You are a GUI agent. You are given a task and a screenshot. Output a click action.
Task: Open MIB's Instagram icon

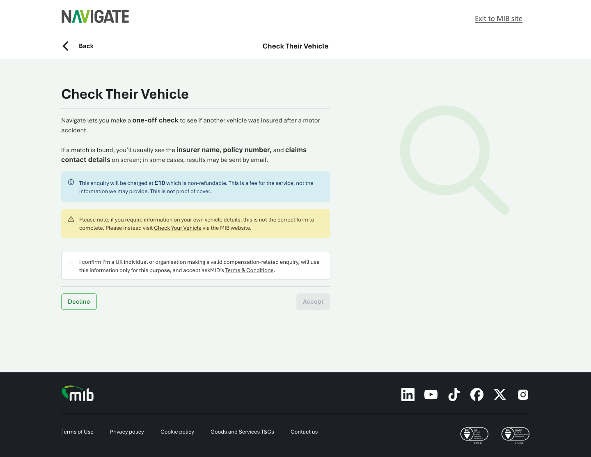pos(523,395)
